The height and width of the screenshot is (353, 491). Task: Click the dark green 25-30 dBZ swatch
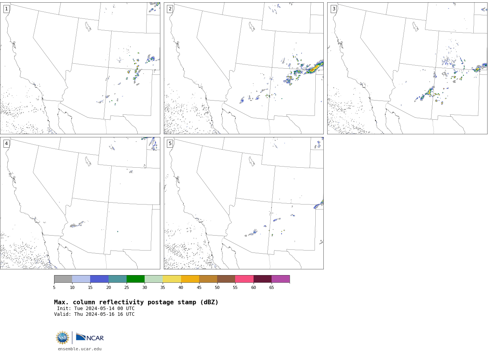136,279
